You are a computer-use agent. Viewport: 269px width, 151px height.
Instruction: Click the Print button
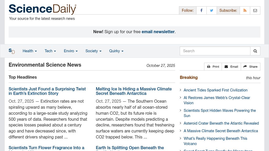[213, 67]
